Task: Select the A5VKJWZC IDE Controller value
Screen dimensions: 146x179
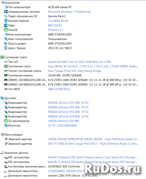Action: [64, 166]
